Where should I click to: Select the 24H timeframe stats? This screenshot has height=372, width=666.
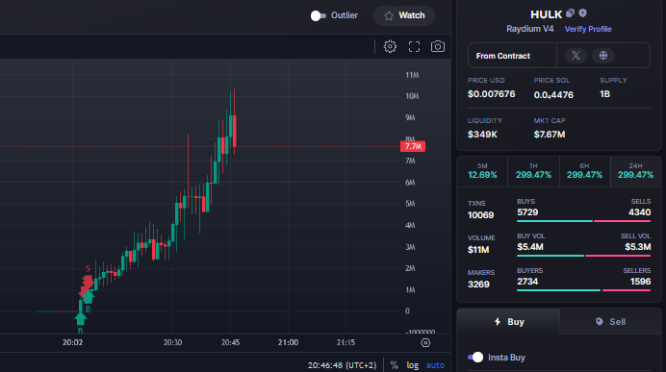pyautogui.click(x=635, y=171)
